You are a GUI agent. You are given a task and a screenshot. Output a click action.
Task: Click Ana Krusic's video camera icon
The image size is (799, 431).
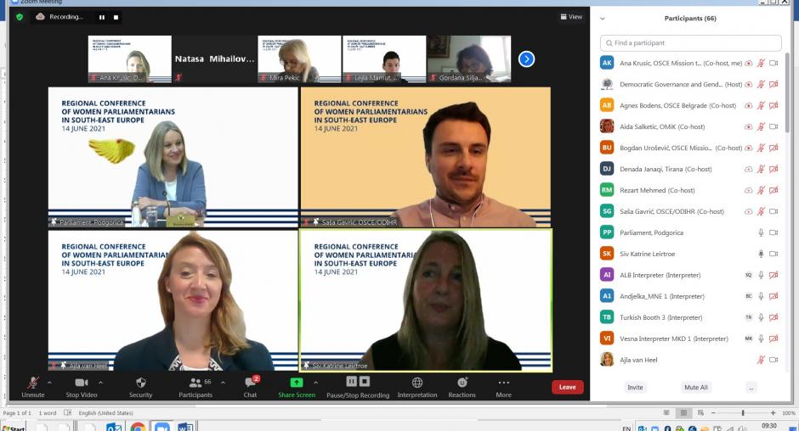773,63
